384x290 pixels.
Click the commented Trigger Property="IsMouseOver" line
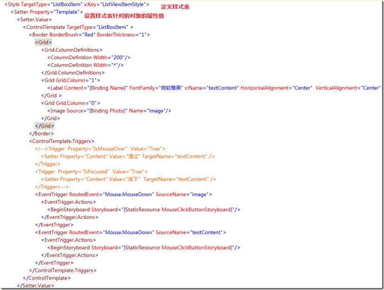100,149
